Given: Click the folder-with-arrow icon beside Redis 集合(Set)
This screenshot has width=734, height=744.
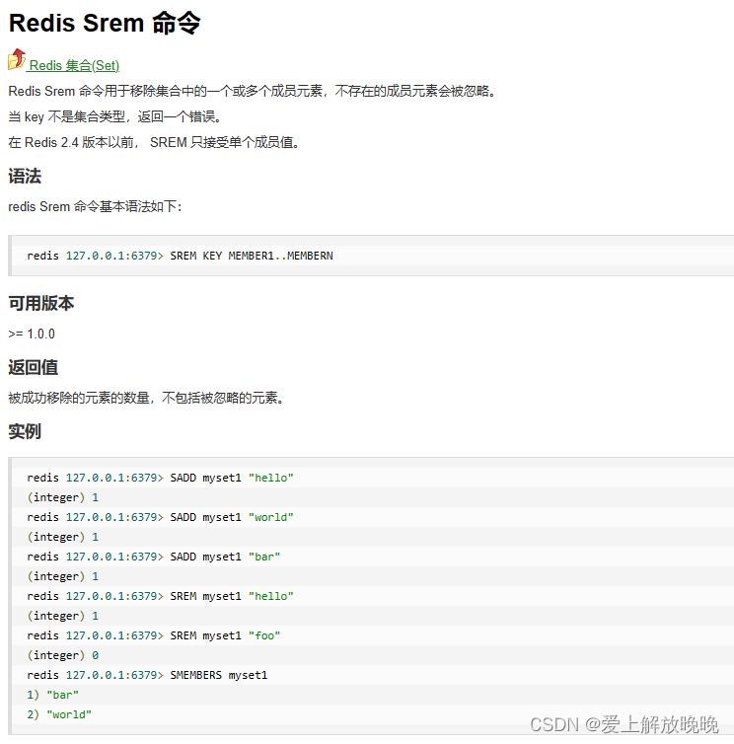Looking at the screenshot, I should [x=17, y=60].
